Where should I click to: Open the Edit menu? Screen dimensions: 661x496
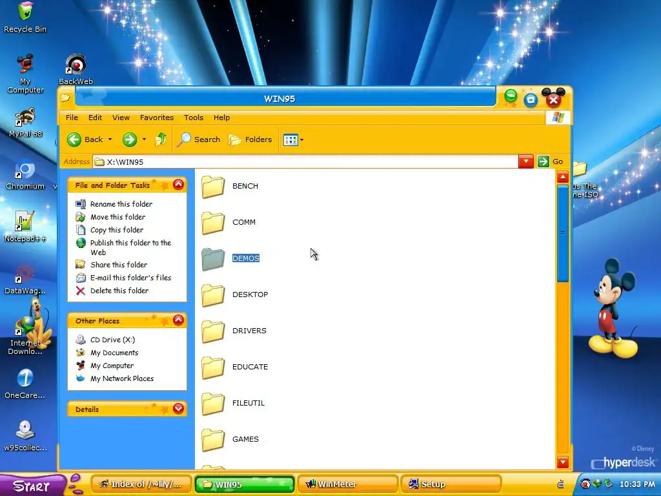click(x=95, y=118)
